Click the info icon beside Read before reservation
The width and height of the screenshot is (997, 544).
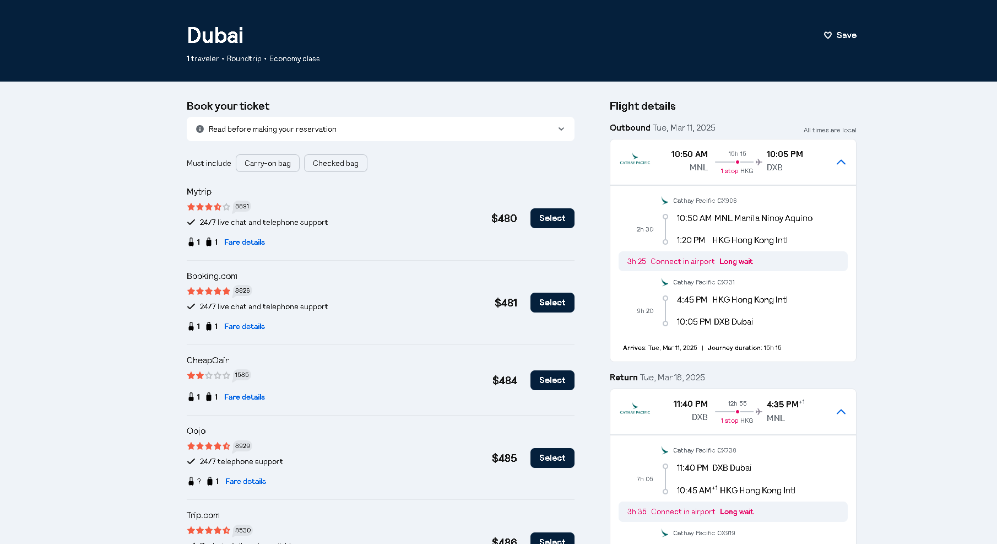(x=200, y=129)
